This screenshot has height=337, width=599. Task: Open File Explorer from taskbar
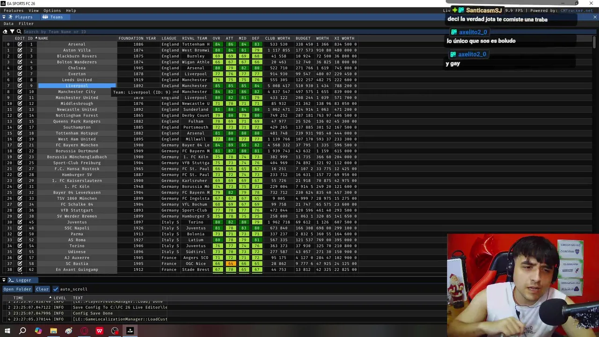click(53, 331)
